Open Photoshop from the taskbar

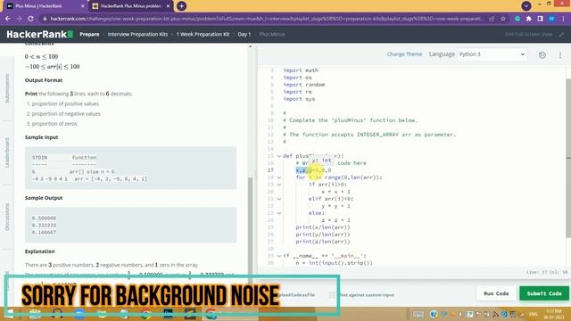168,314
